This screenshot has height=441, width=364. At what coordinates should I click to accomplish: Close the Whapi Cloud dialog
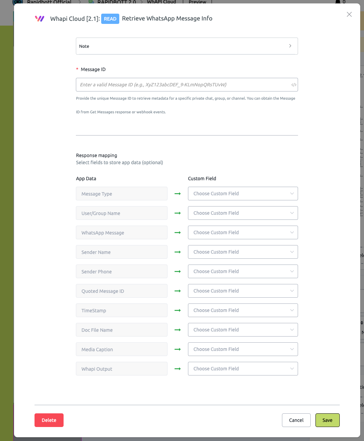tap(349, 14)
